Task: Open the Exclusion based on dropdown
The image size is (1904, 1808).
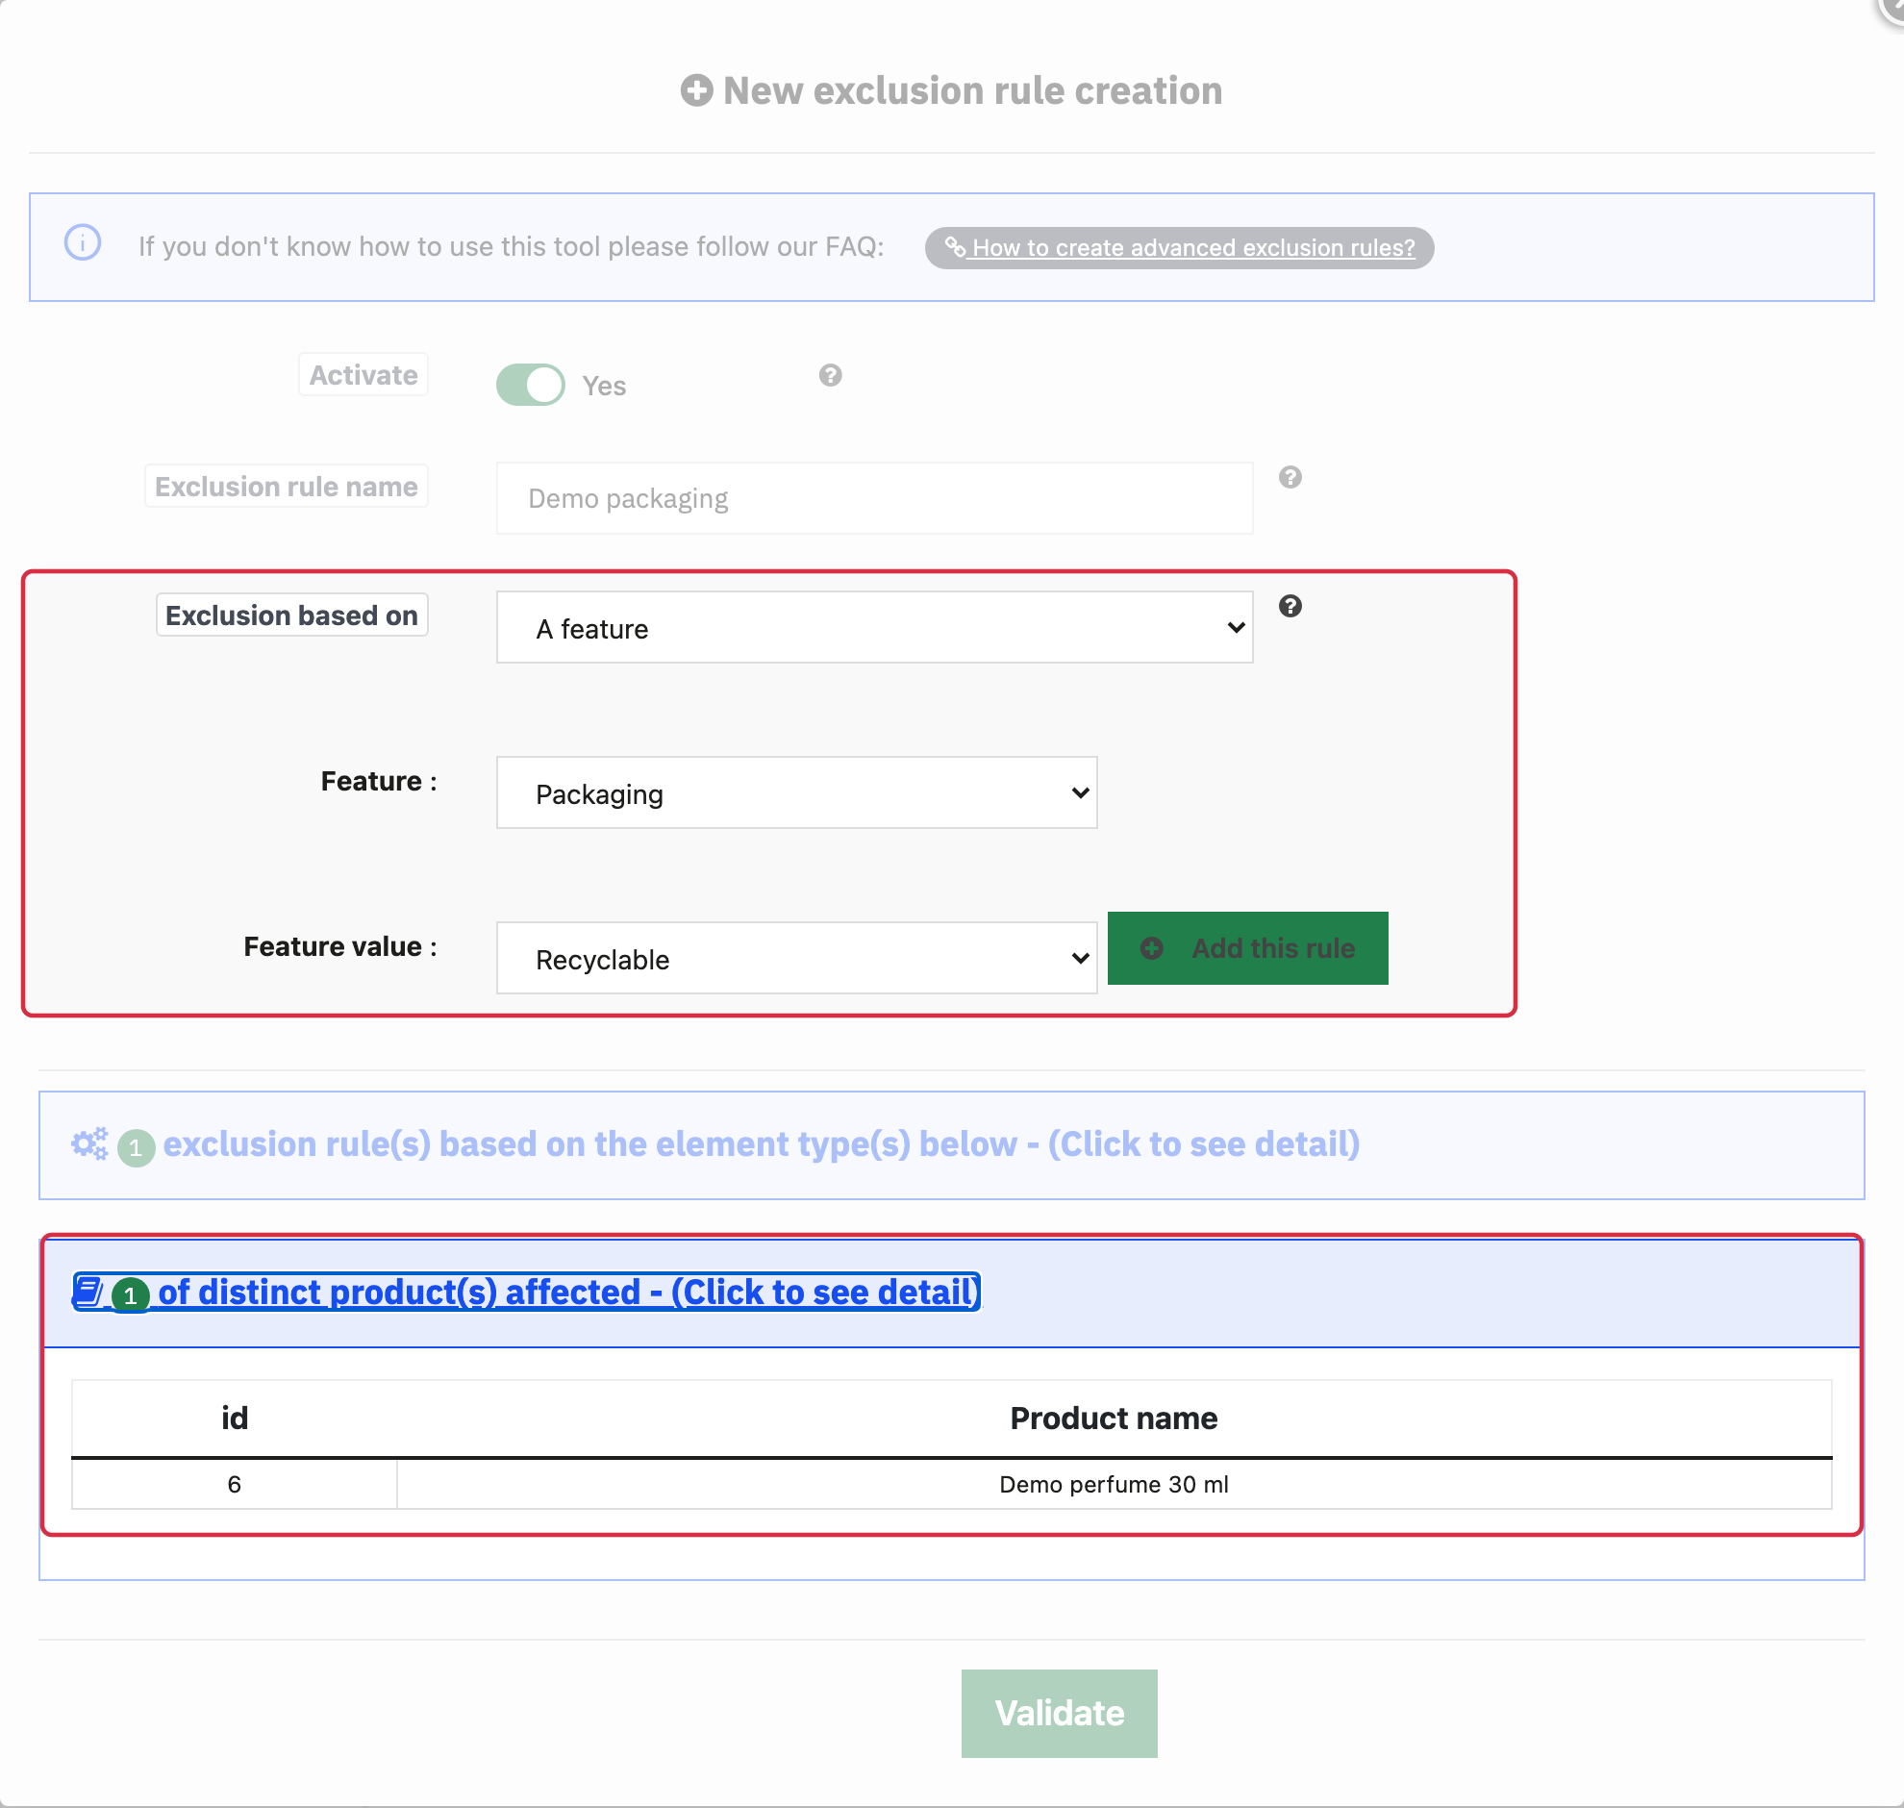Action: [x=874, y=627]
